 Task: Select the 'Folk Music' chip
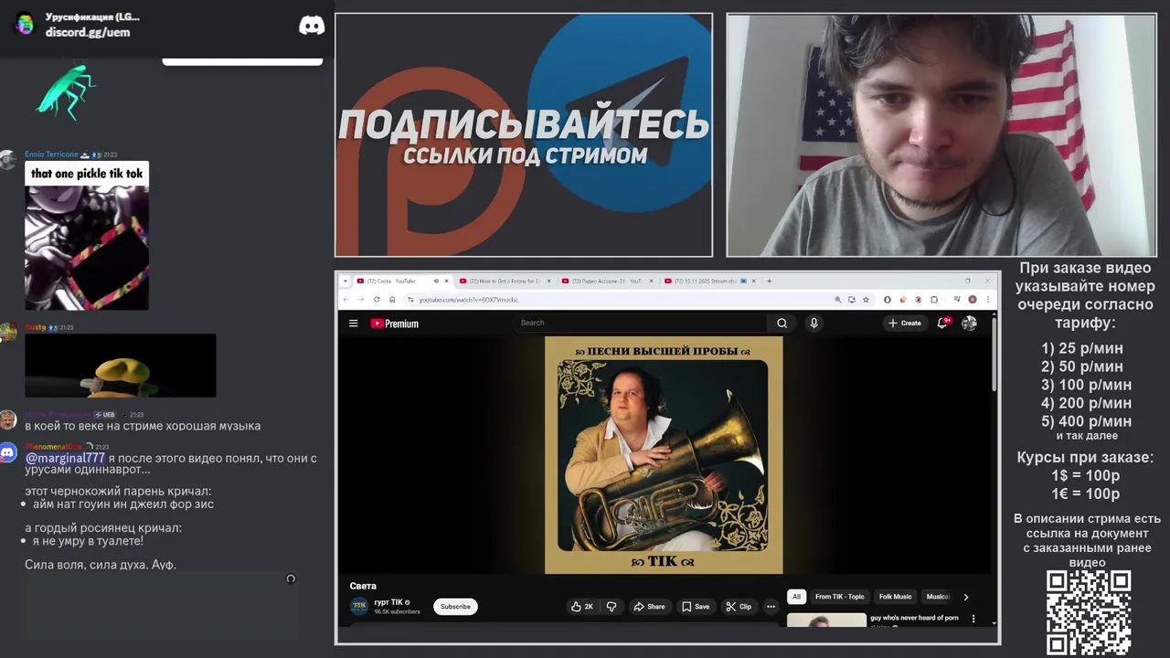tap(895, 597)
